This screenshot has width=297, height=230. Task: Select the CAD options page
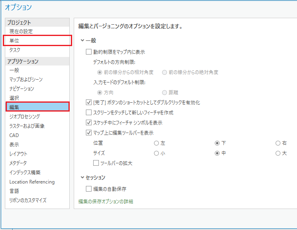[x=37, y=135]
